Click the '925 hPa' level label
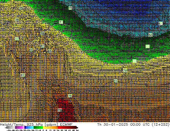Screen dimensions: 170x131 [35, 125]
